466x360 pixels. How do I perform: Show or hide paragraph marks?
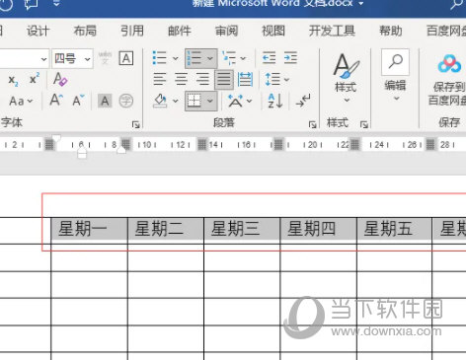[x=303, y=101]
